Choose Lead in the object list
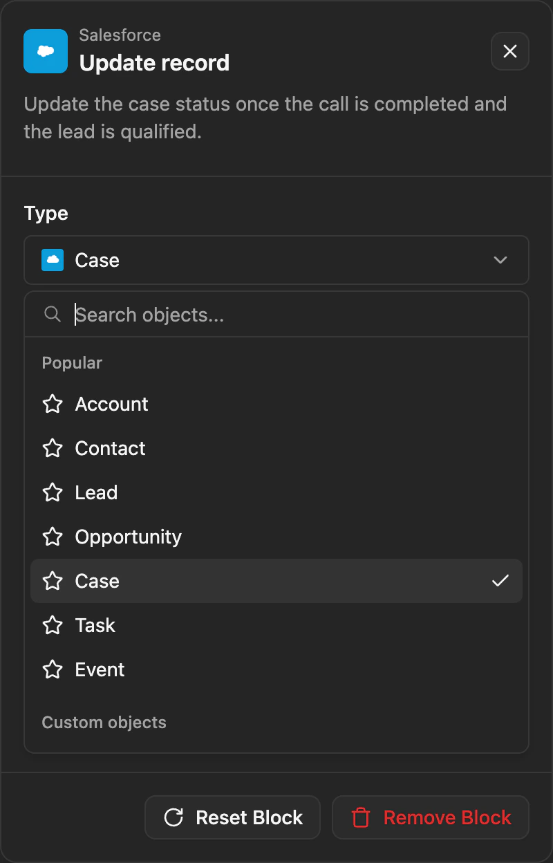Viewport: 553px width, 863px height. point(276,492)
